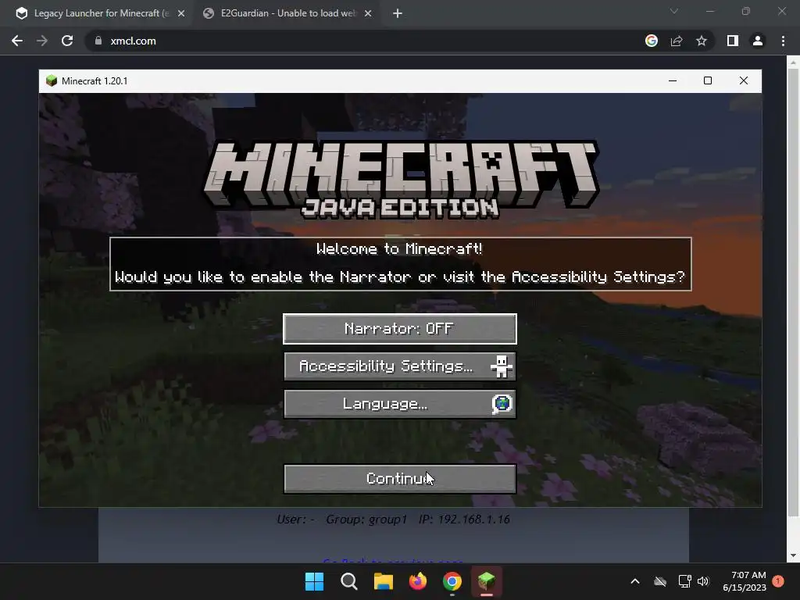800x600 pixels.
Task: Click the Minecraft window title icon
Action: click(52, 80)
